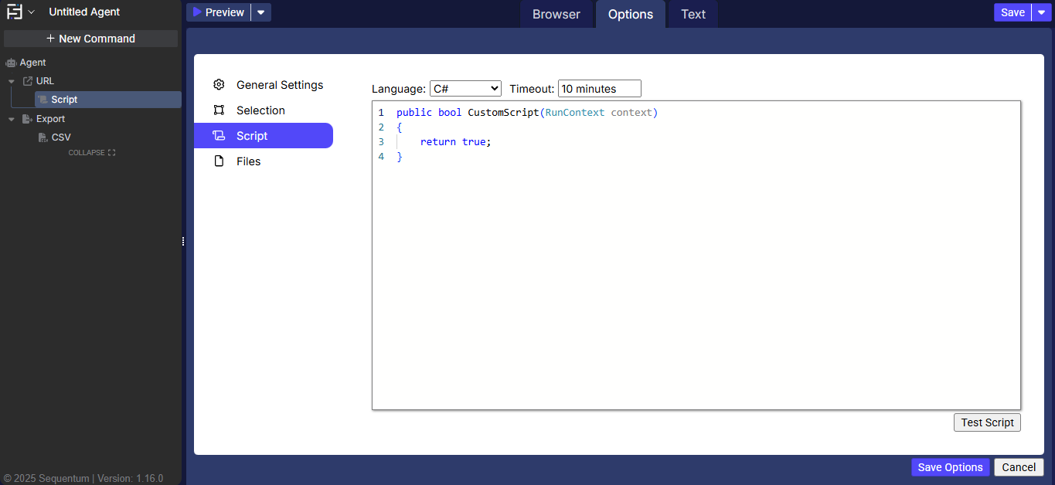Open the Language dropdown
Viewport: 1055px width, 485px height.
[x=465, y=89]
